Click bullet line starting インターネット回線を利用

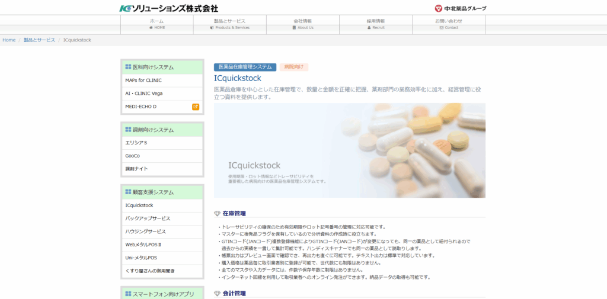point(324,277)
